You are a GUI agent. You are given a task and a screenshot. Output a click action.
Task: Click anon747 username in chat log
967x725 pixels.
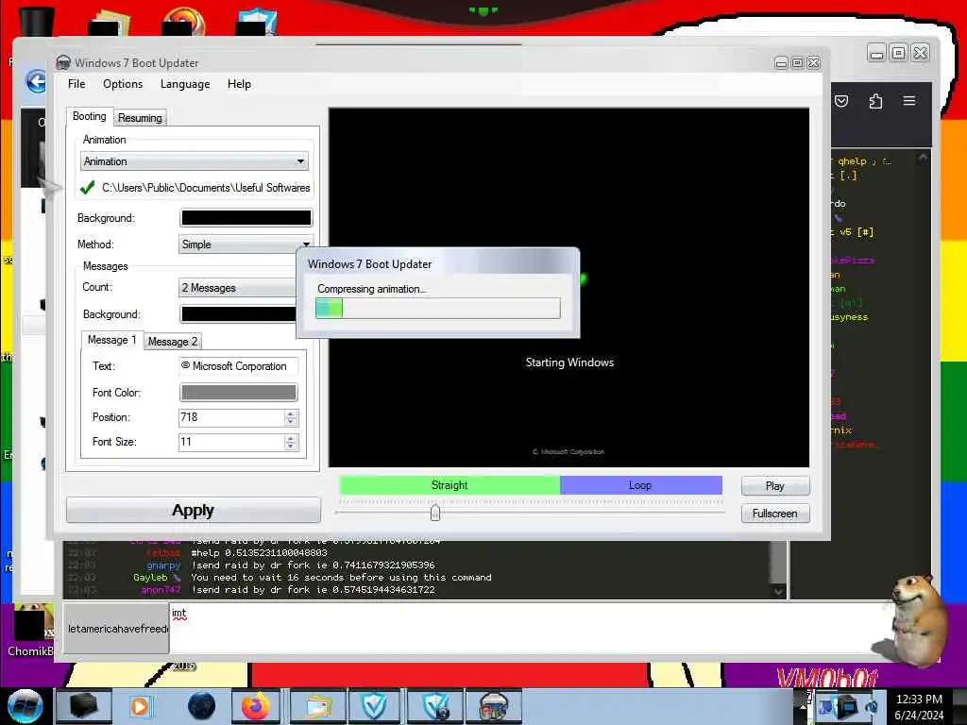pos(161,590)
